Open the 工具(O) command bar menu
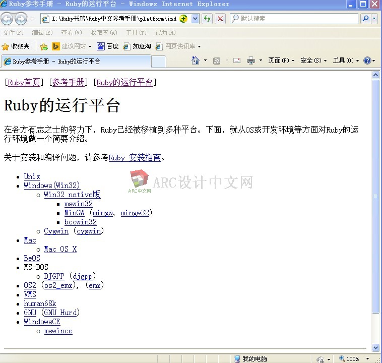Screen dimensions: 382x363 pos(346,60)
